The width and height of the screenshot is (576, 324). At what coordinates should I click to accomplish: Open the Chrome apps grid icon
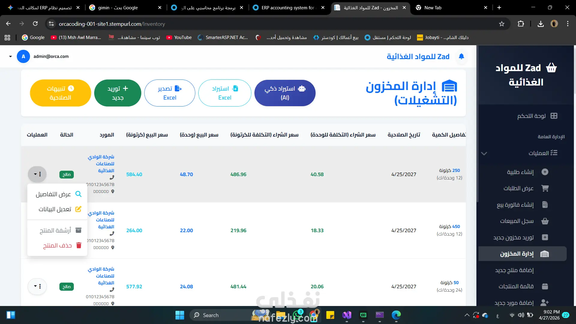7,37
